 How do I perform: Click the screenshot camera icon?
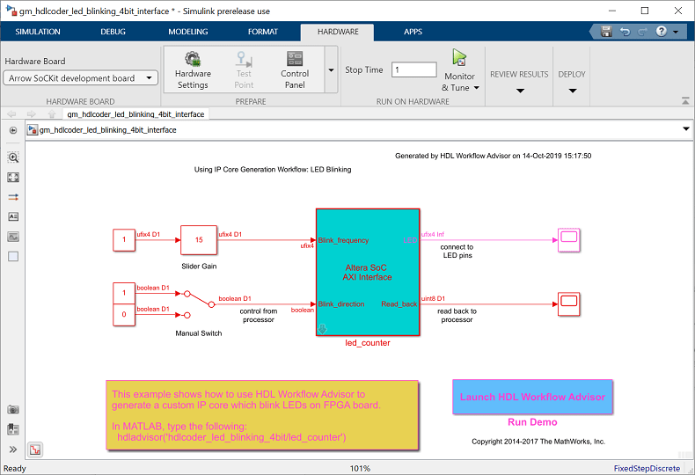click(13, 409)
